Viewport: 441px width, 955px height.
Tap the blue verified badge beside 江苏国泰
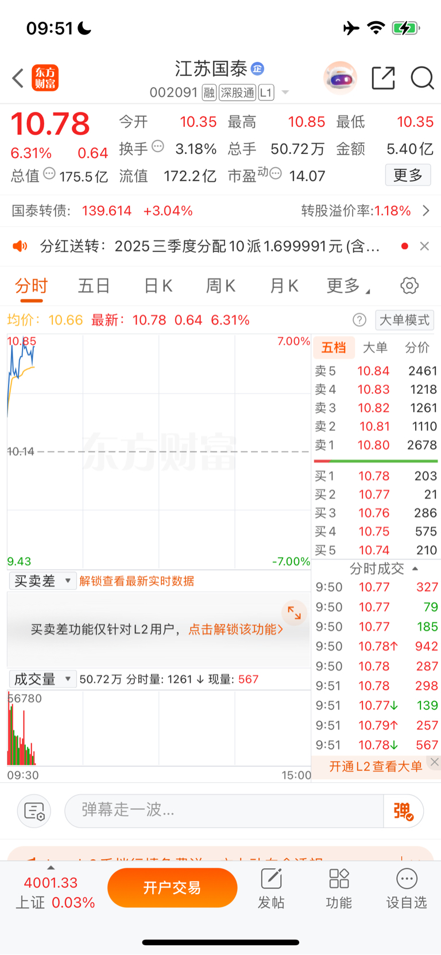click(x=257, y=69)
